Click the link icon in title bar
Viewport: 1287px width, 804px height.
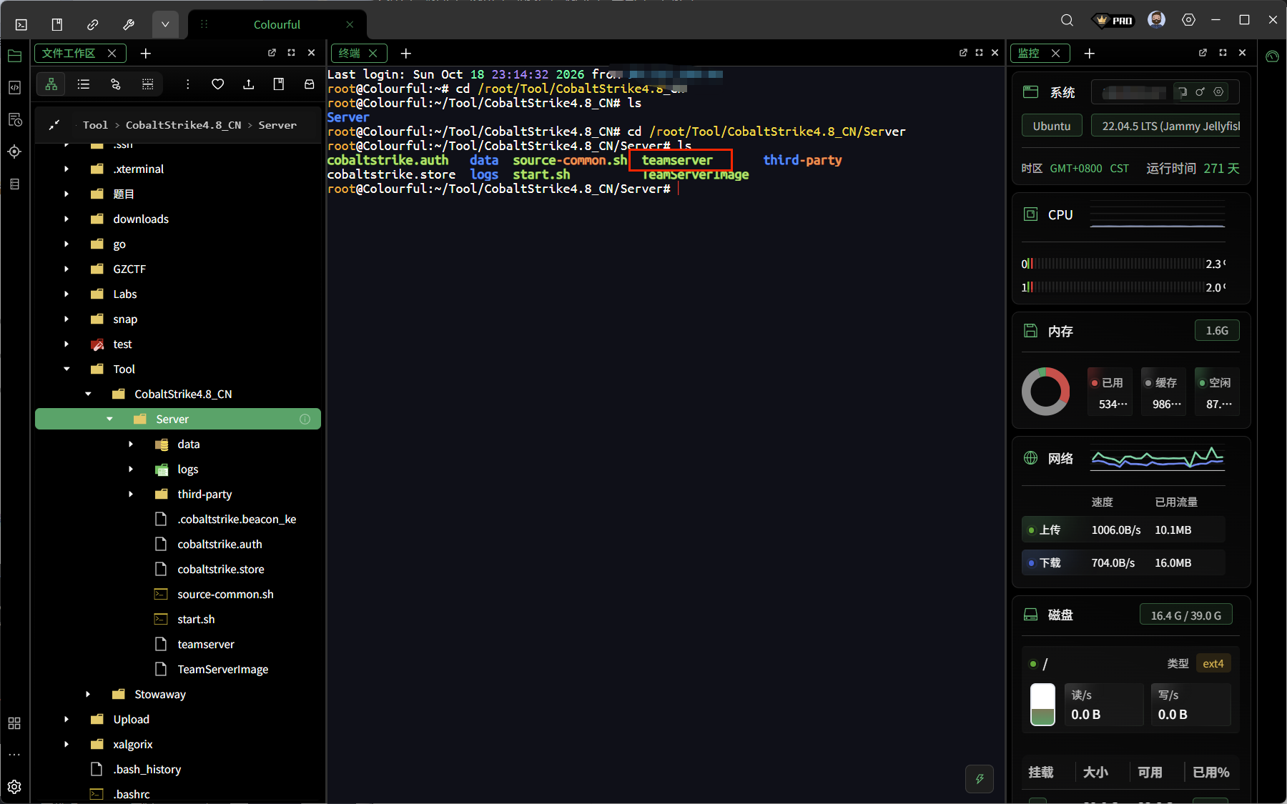tap(93, 24)
